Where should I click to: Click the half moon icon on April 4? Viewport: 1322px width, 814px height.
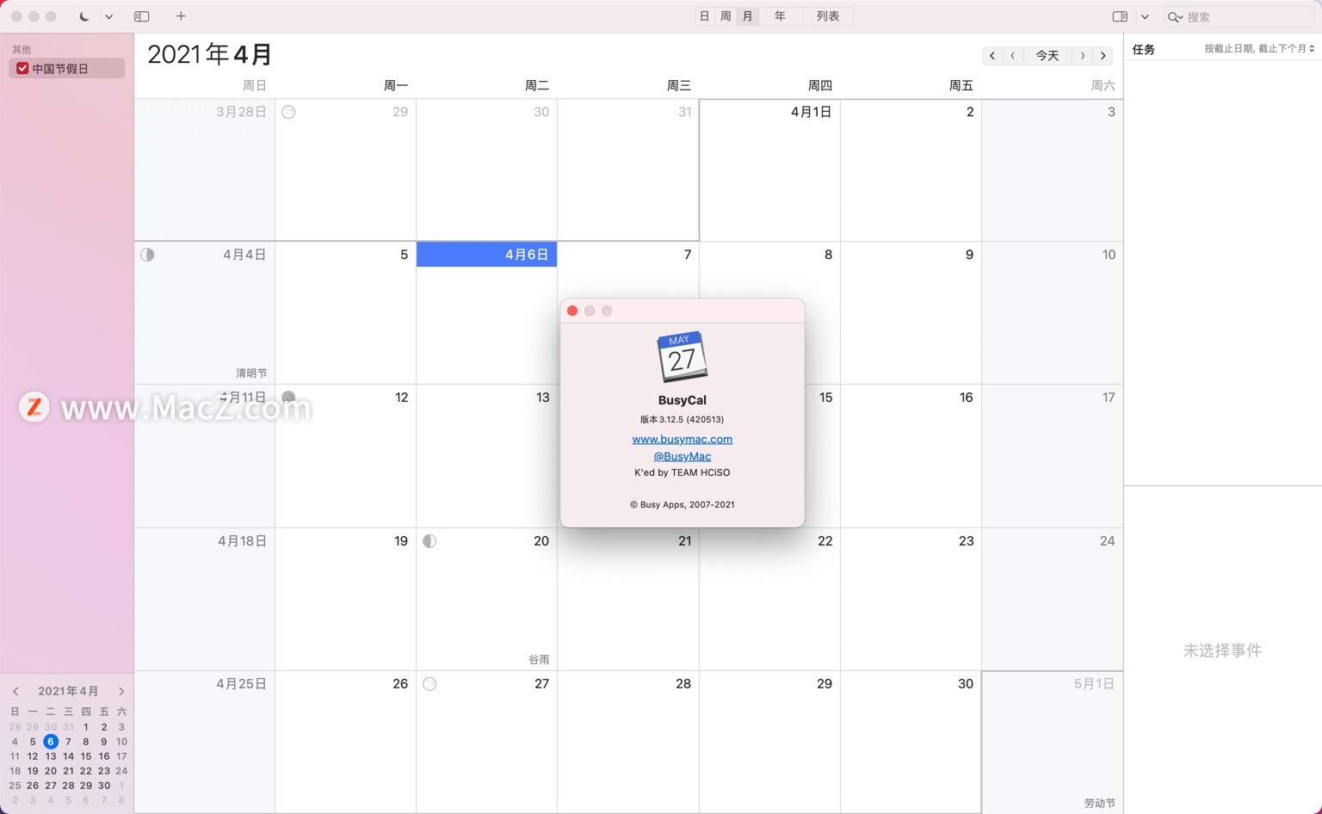[147, 255]
